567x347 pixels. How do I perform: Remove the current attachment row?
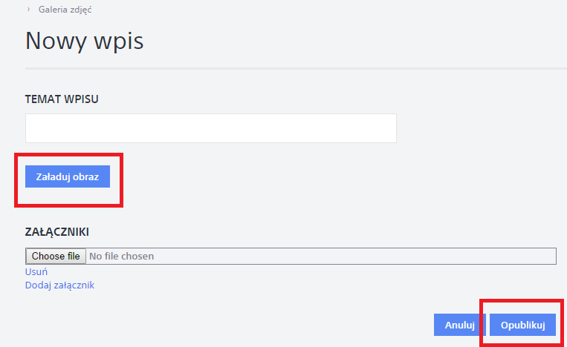point(36,271)
